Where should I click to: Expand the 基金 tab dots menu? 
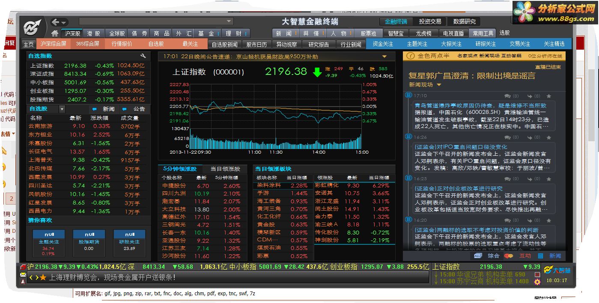click(218, 33)
